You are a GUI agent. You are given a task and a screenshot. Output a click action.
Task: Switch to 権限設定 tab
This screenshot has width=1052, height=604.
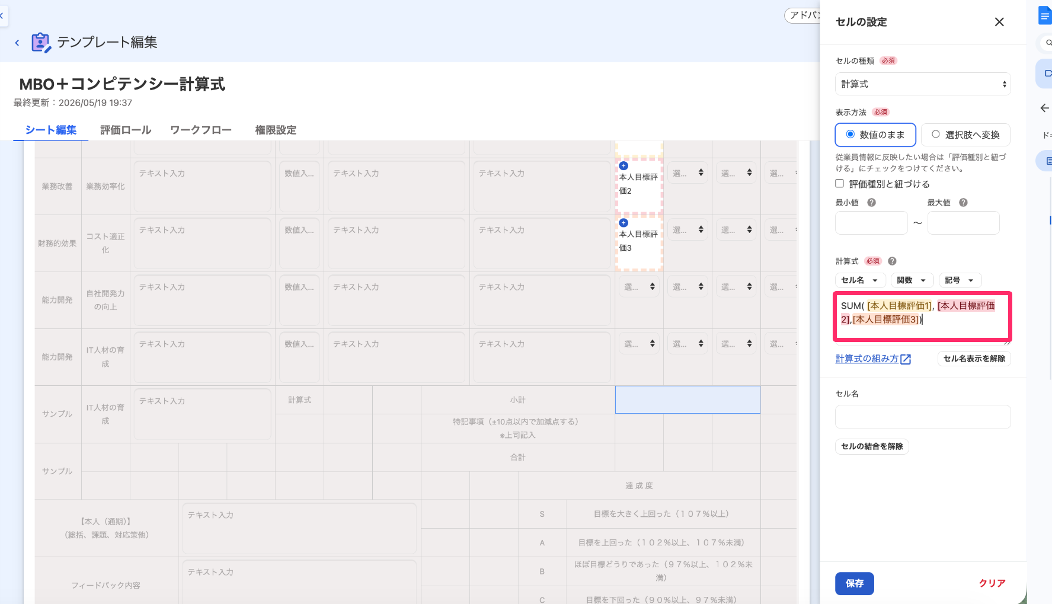[276, 130]
